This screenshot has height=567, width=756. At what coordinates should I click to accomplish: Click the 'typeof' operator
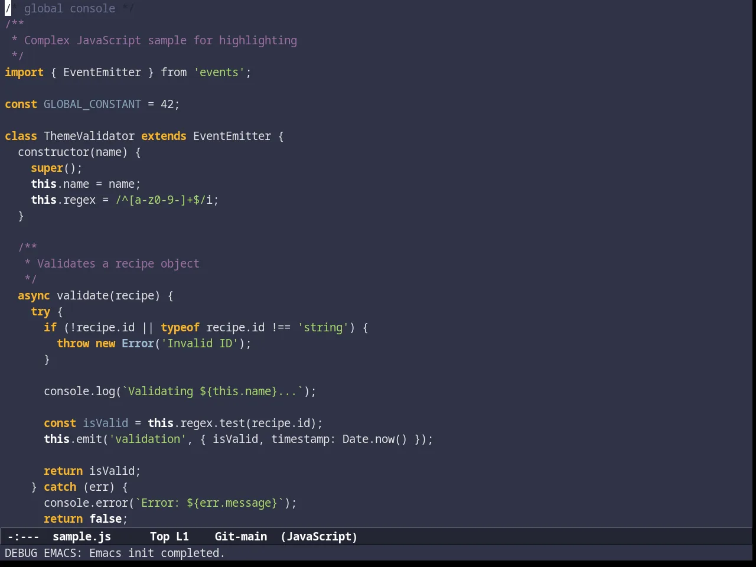coord(180,327)
